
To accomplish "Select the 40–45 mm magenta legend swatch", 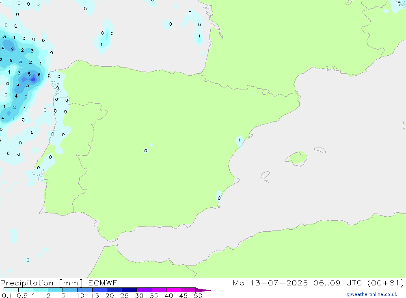I will click(x=173, y=290).
